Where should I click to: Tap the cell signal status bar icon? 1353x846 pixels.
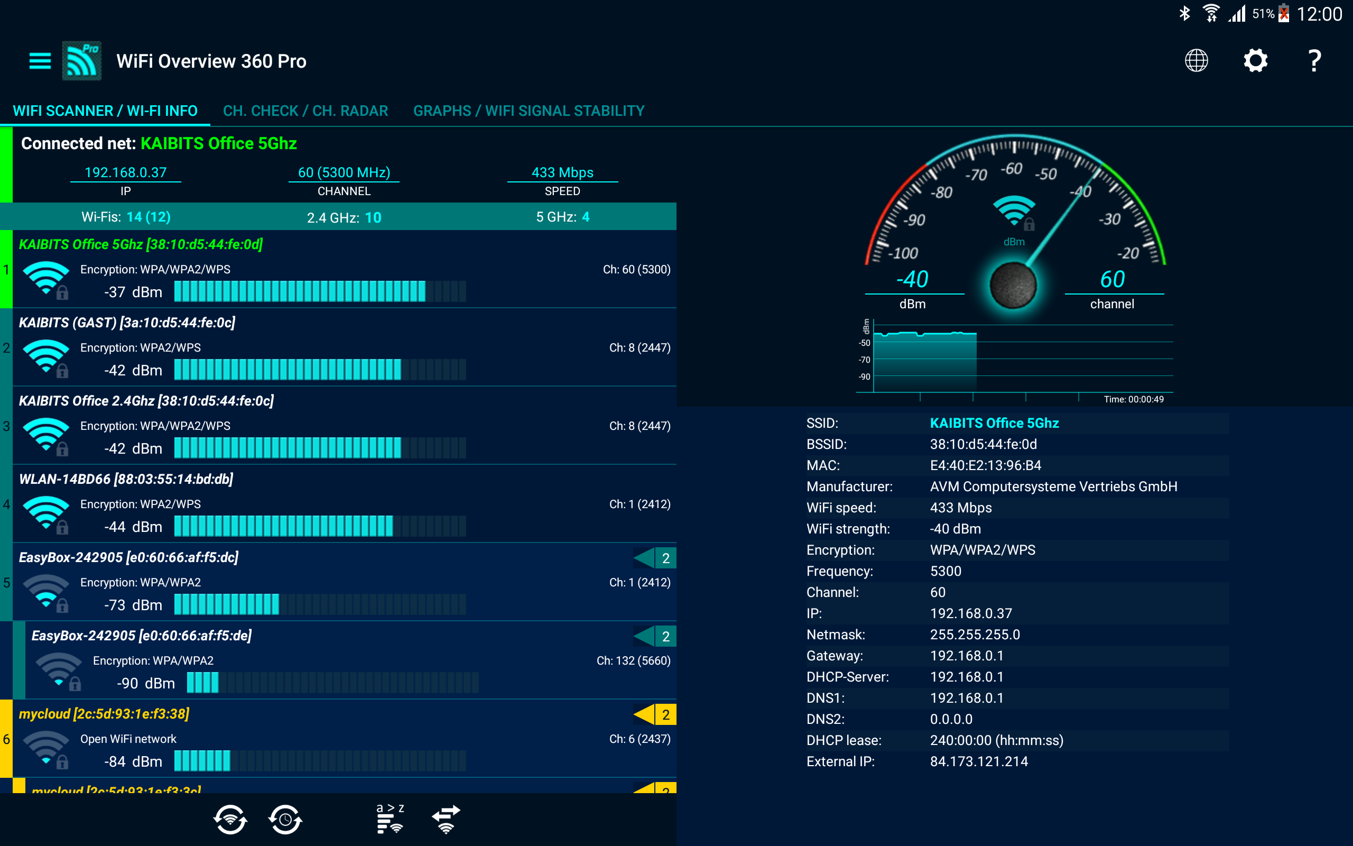point(1237,13)
